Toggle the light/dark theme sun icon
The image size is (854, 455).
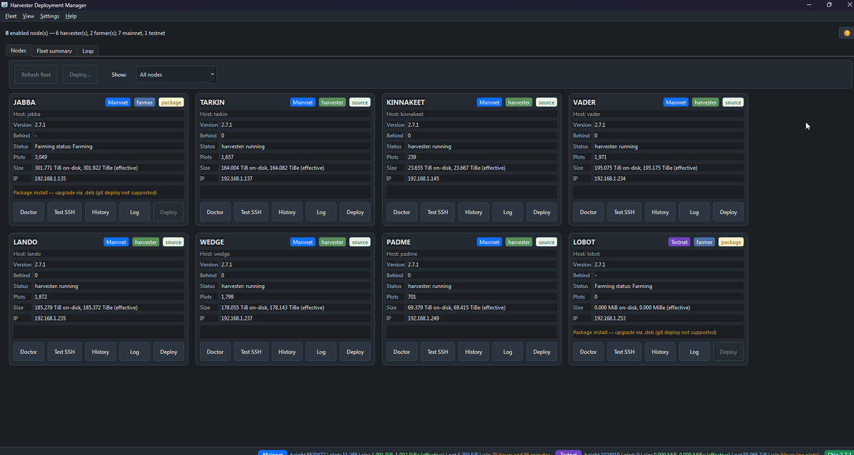(x=846, y=33)
